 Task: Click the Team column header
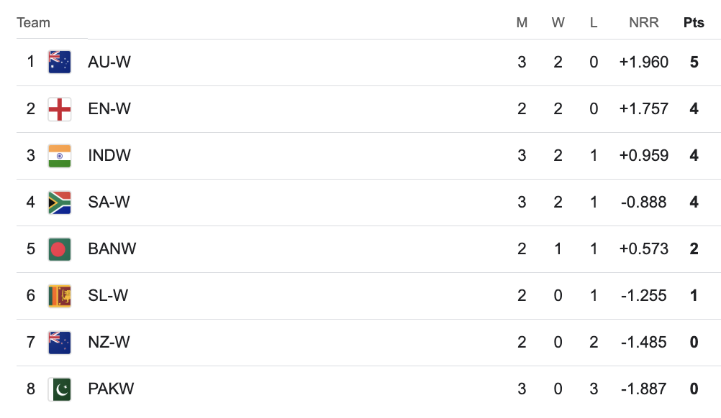pos(33,23)
